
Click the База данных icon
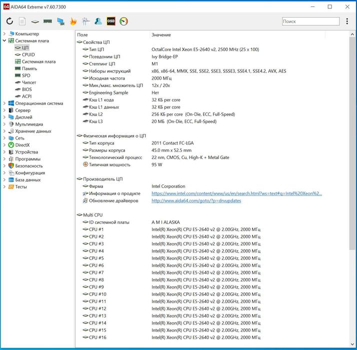click(x=11, y=179)
